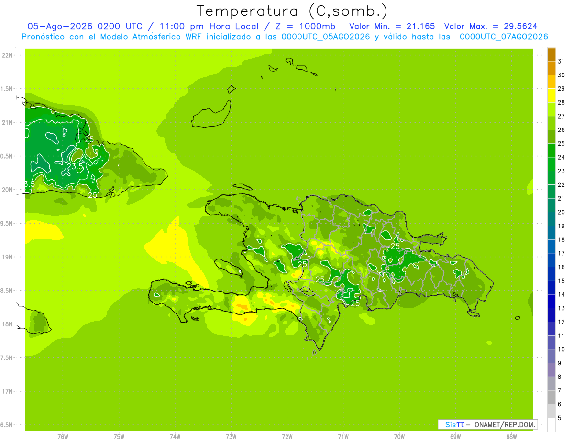This screenshot has height=443, width=574.
Task: Click the "27" value on the color scale
Action: pos(562,116)
